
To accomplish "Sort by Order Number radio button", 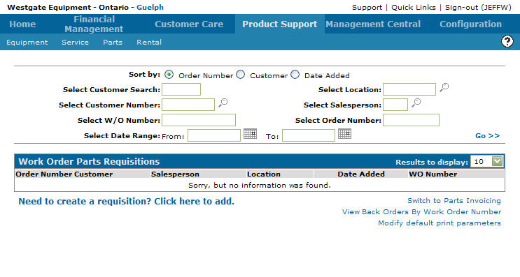I will click(169, 75).
